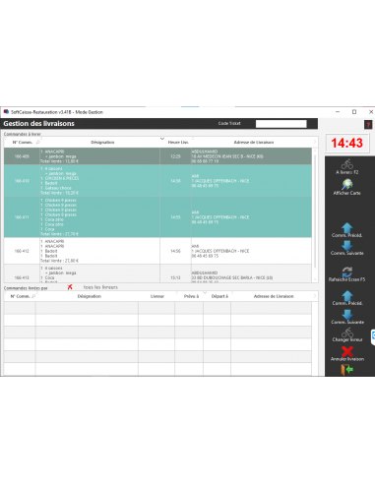Viewport: 375px width, 484px height.
Task: Select Comm. Précéd. arrow above Rafraîchir Ecran
Action: coord(346,227)
